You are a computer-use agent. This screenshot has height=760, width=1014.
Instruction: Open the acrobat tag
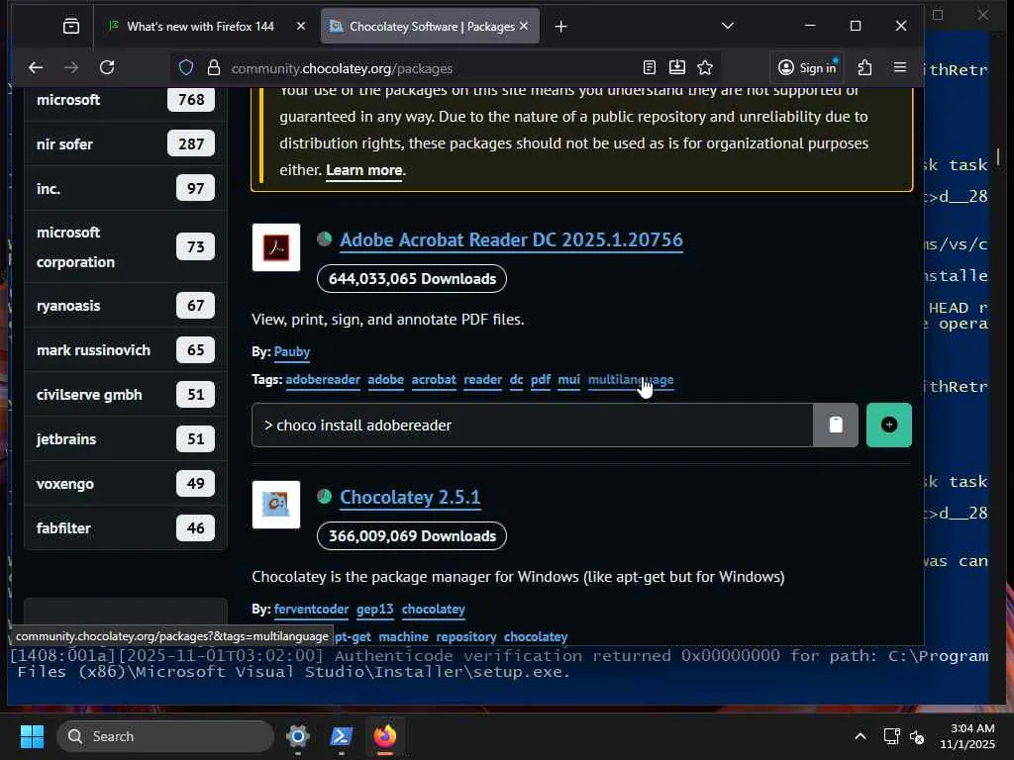pyautogui.click(x=434, y=379)
